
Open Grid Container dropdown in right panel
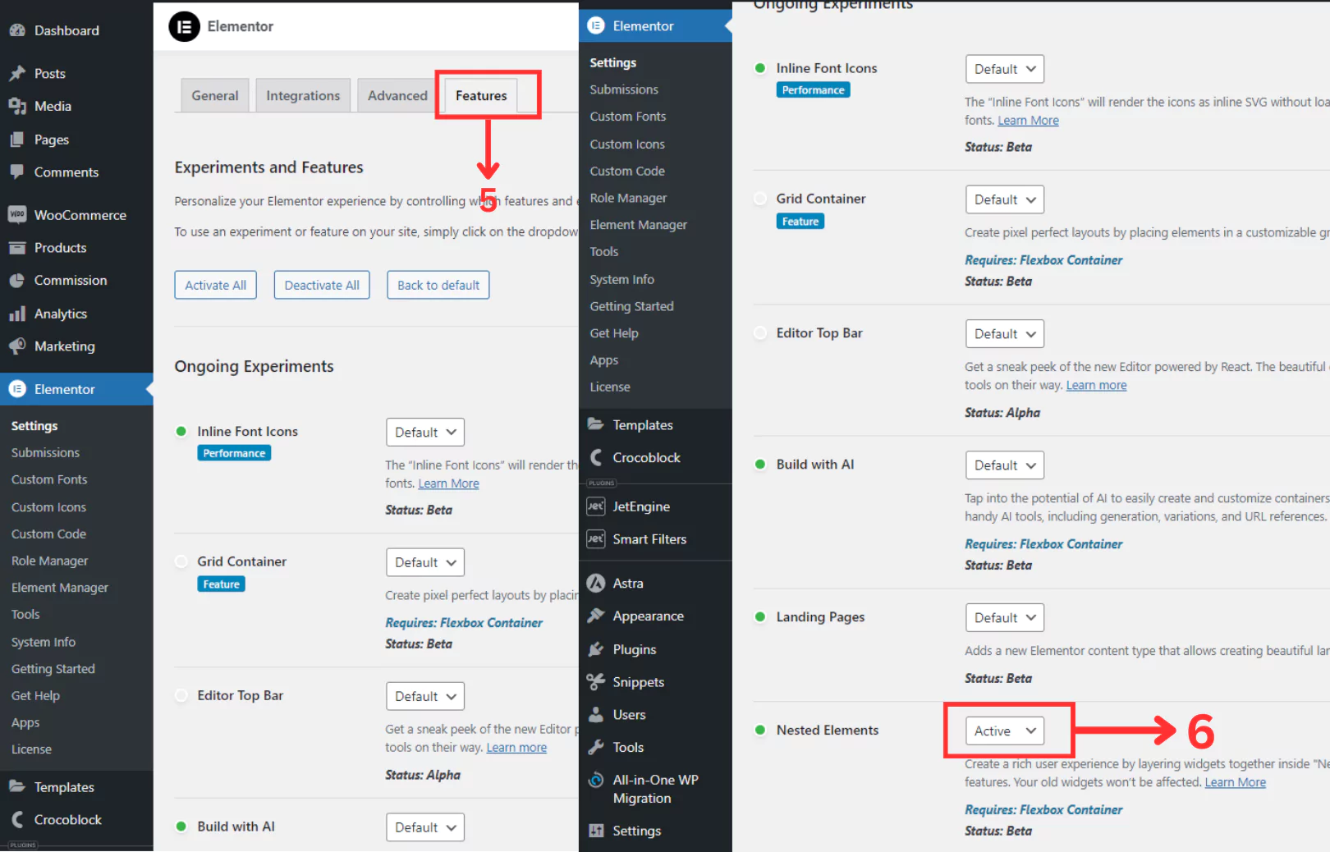(x=1005, y=199)
